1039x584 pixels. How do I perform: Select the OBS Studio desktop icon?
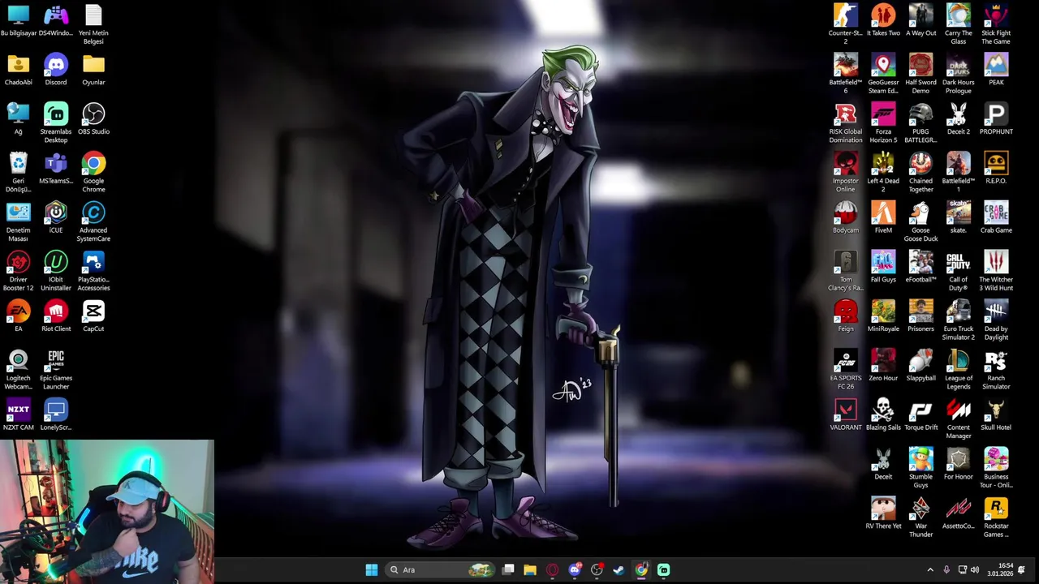point(93,119)
